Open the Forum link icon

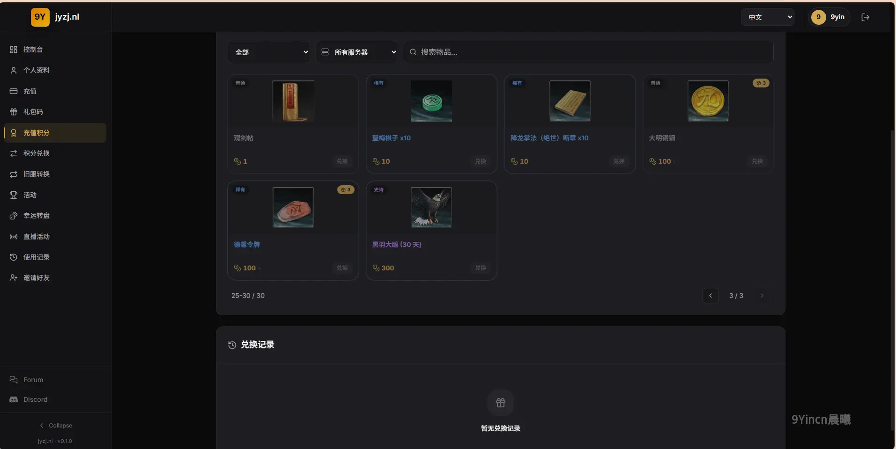coord(14,380)
